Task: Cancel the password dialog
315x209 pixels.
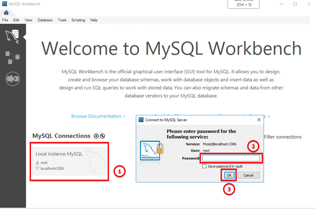Action: pyautogui.click(x=248, y=175)
